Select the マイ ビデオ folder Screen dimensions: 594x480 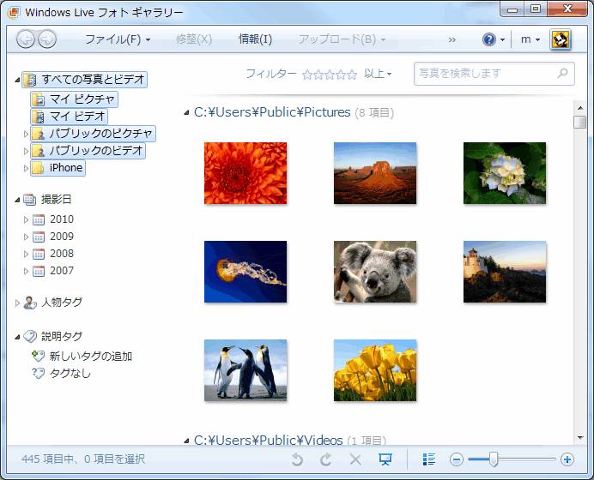(69, 117)
